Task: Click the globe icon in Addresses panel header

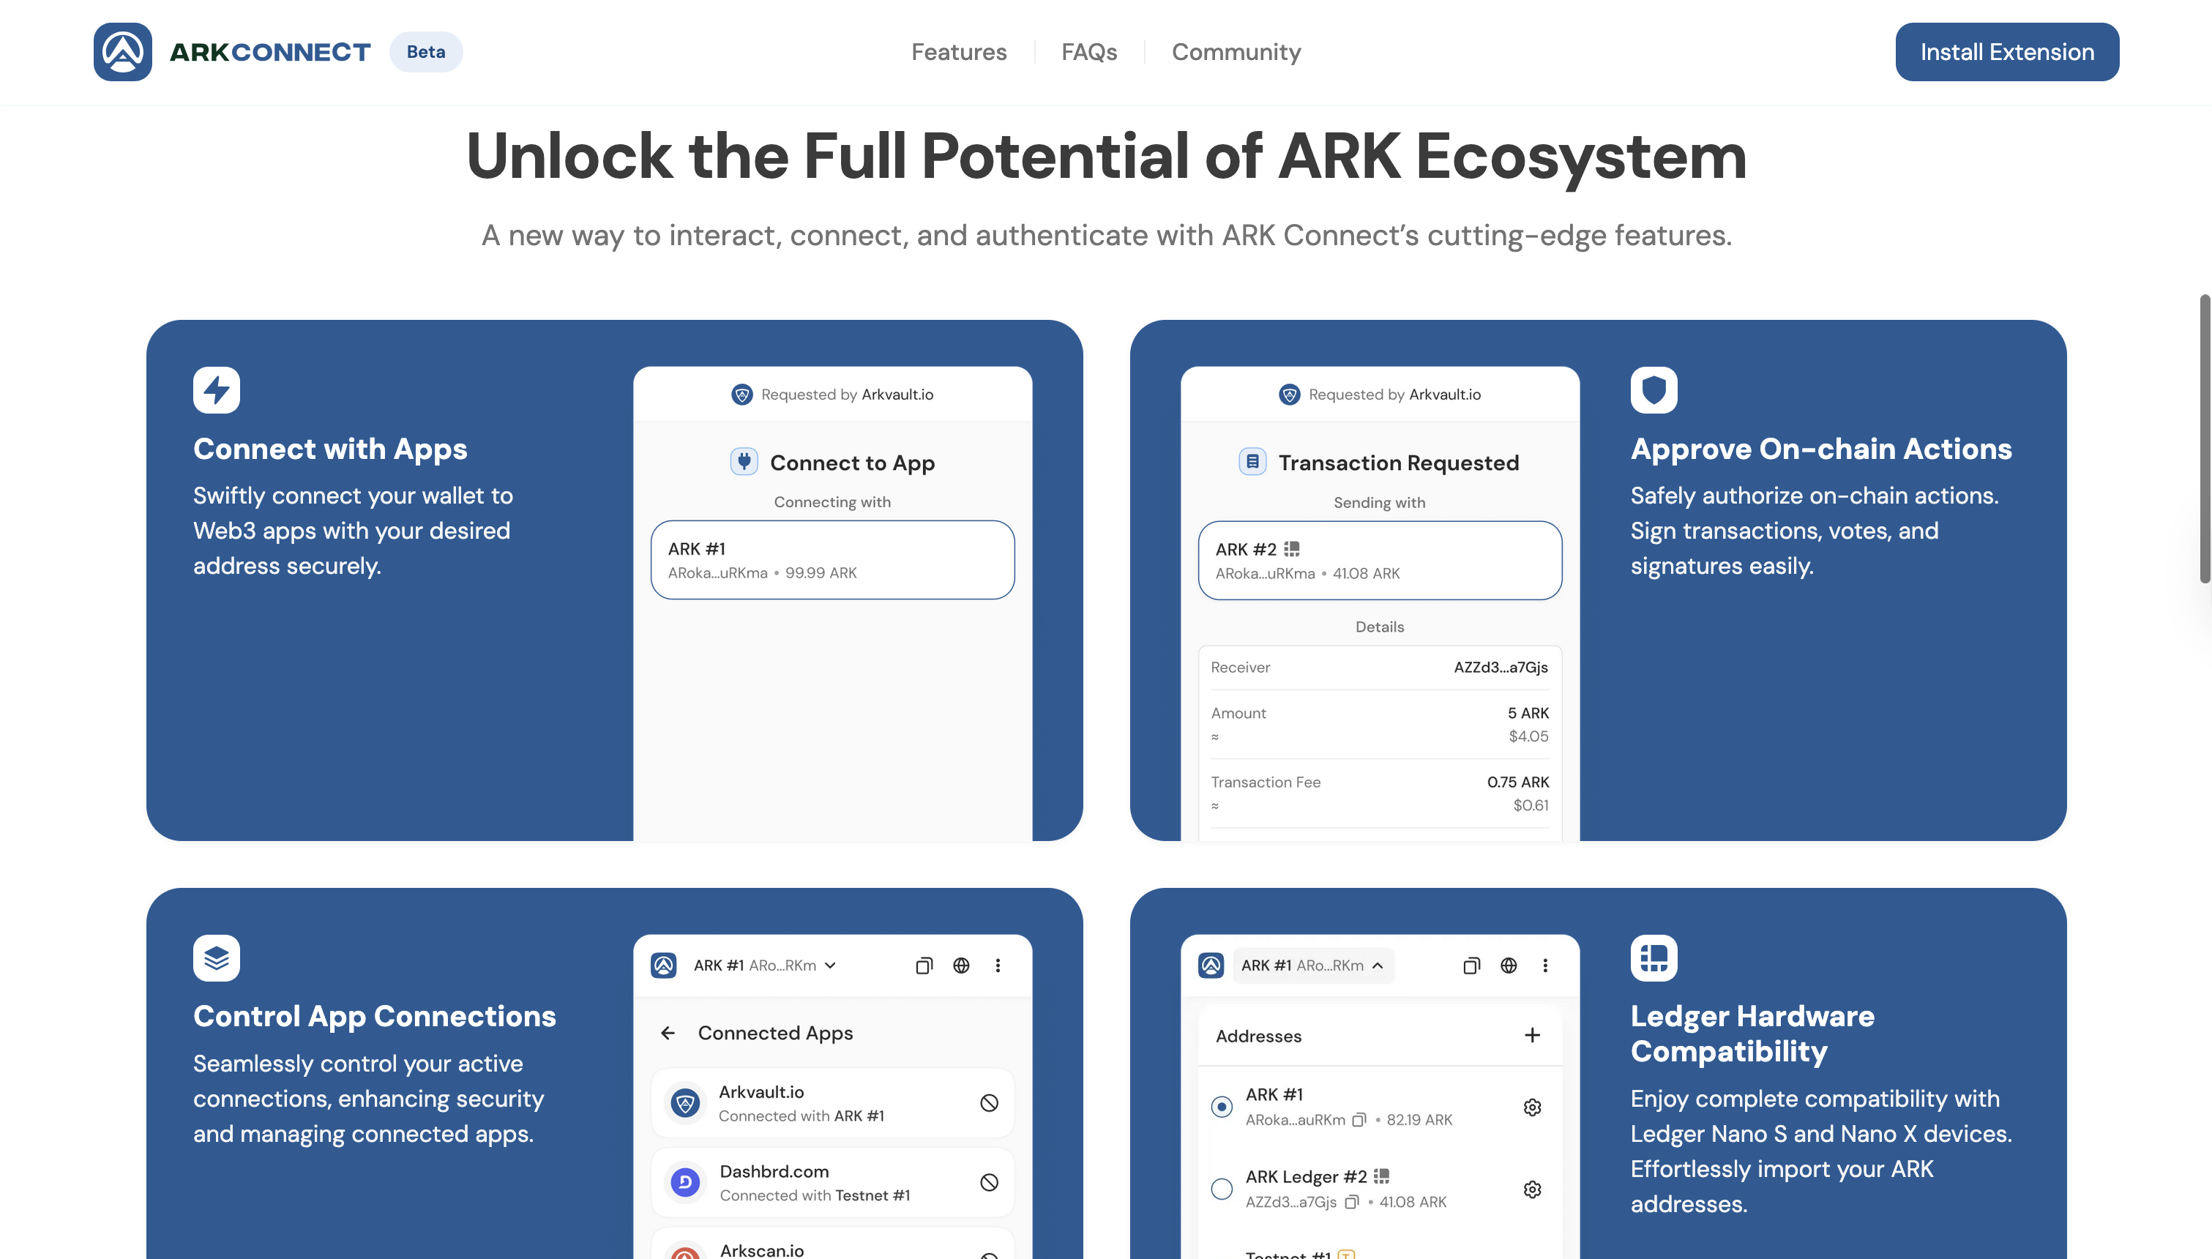Action: (x=1509, y=966)
